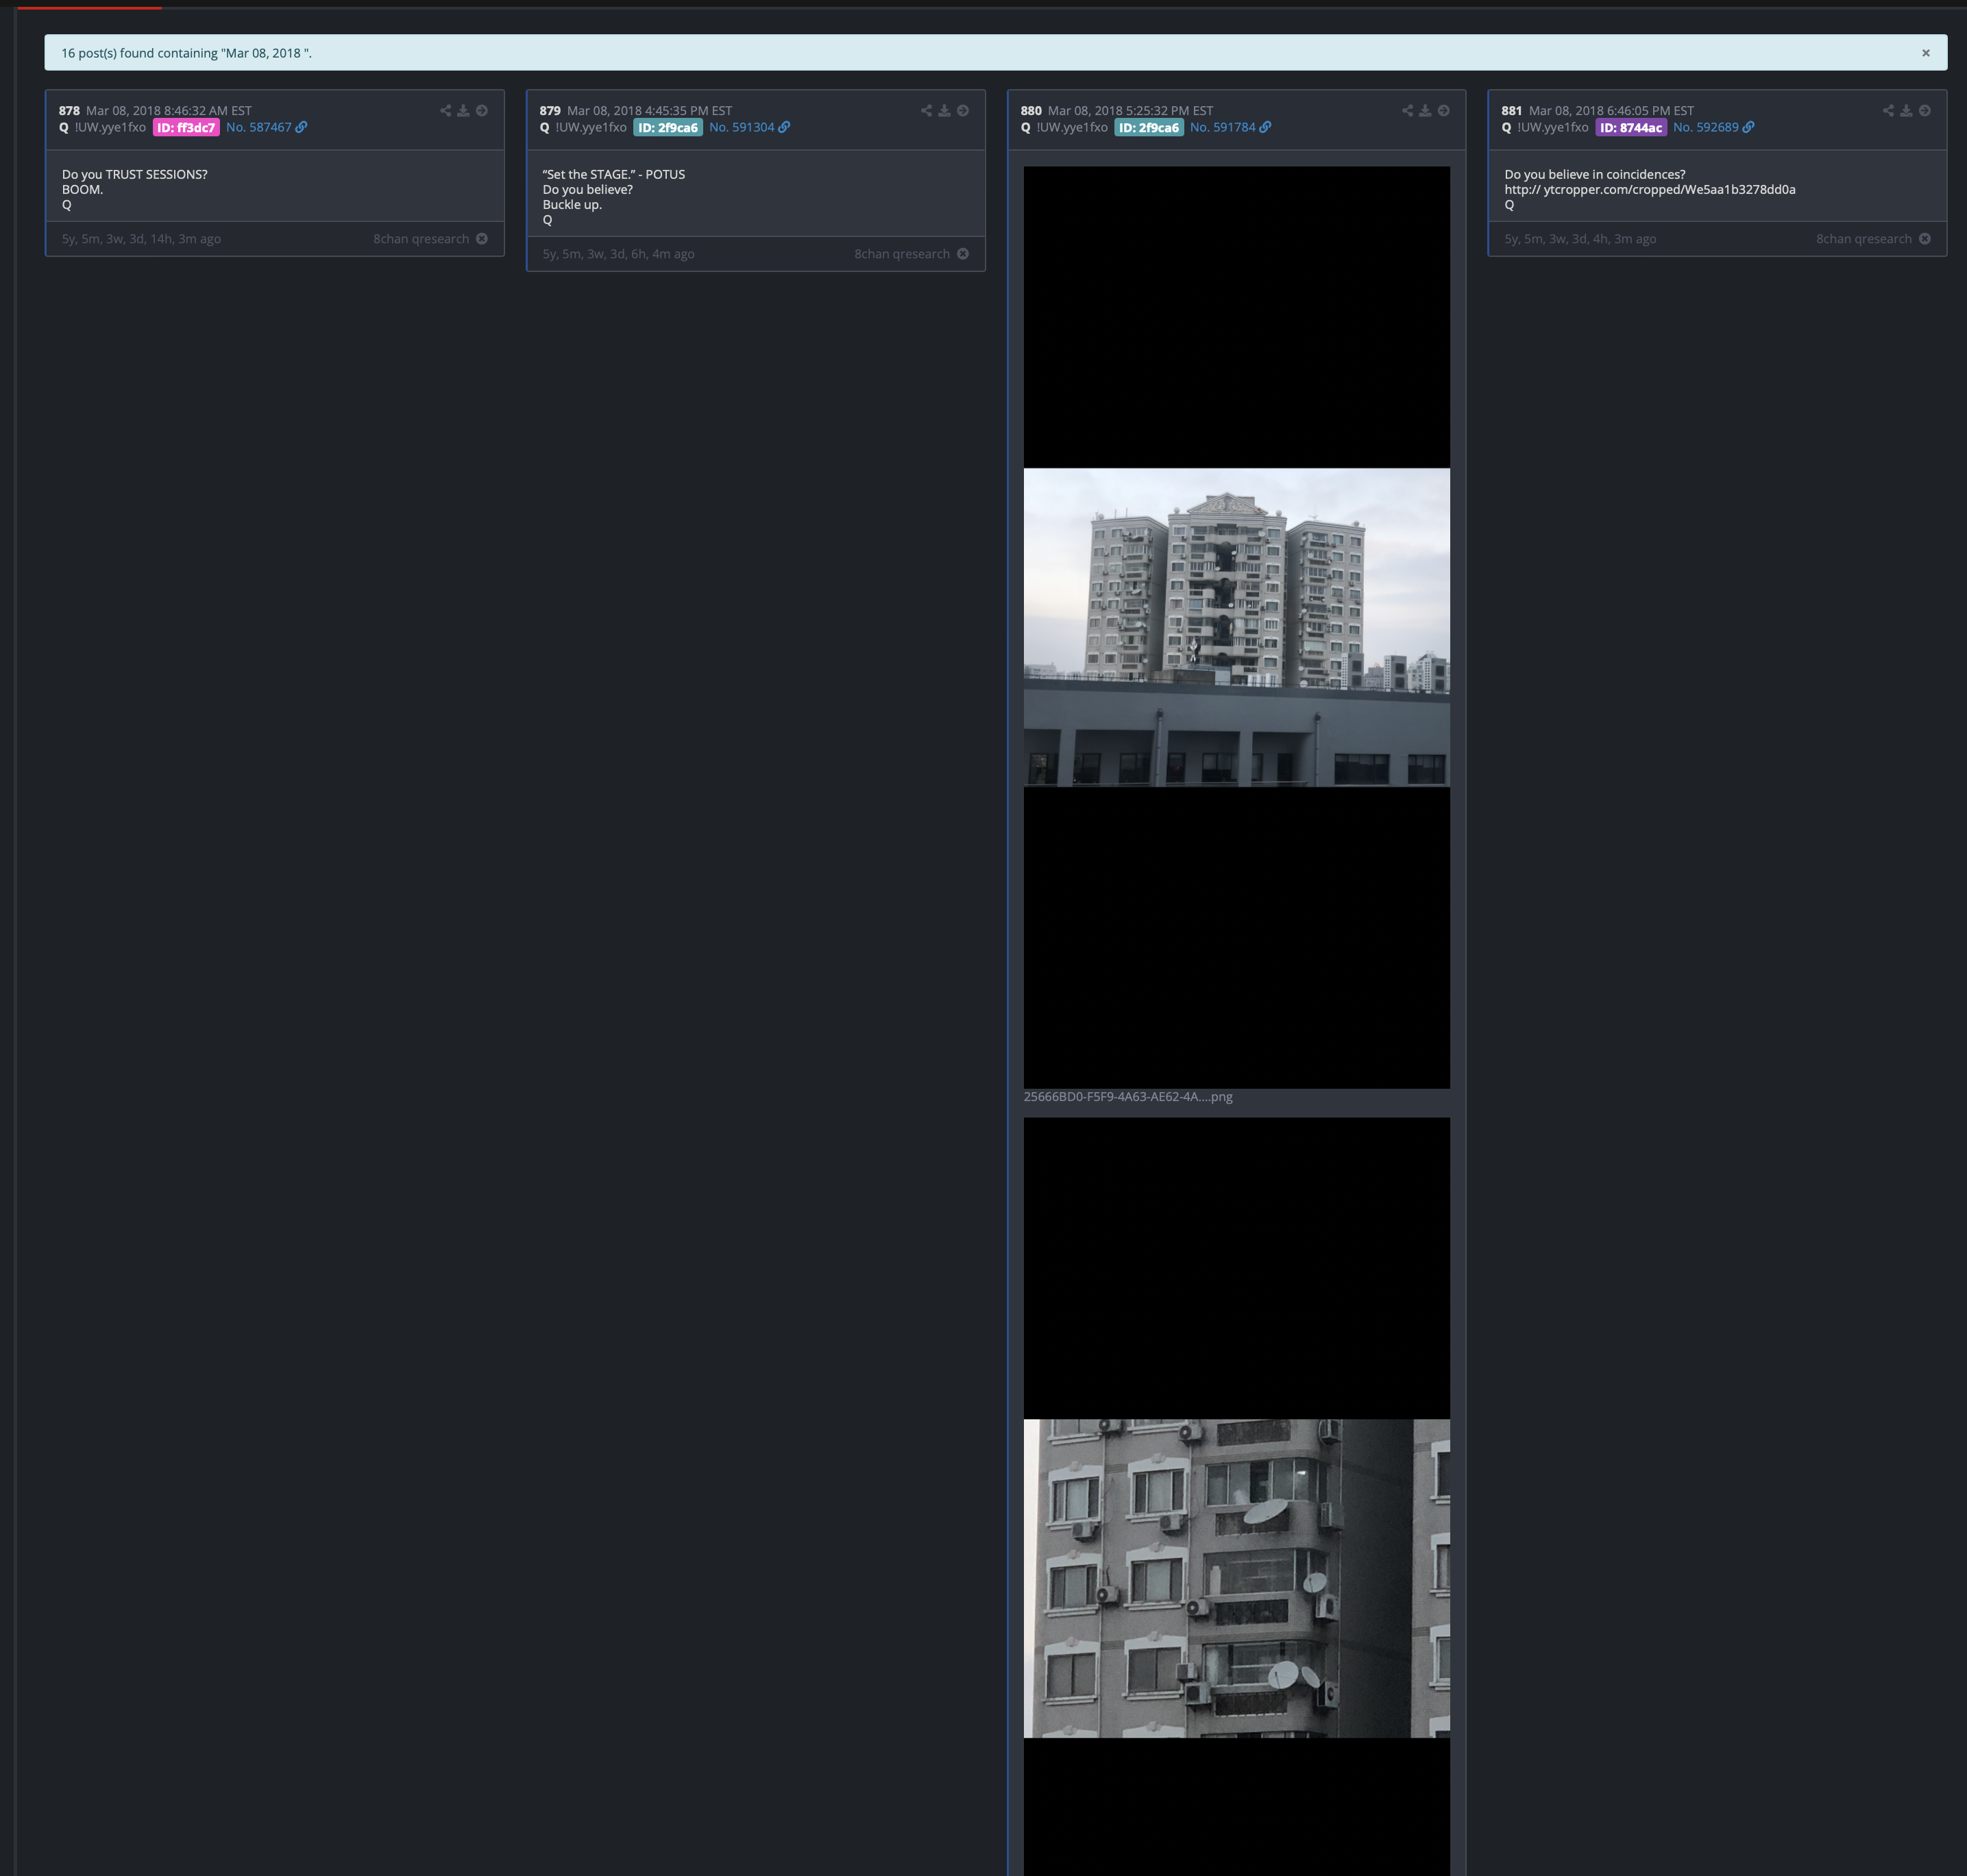Click the circled x icon in post 879 footer

point(962,254)
